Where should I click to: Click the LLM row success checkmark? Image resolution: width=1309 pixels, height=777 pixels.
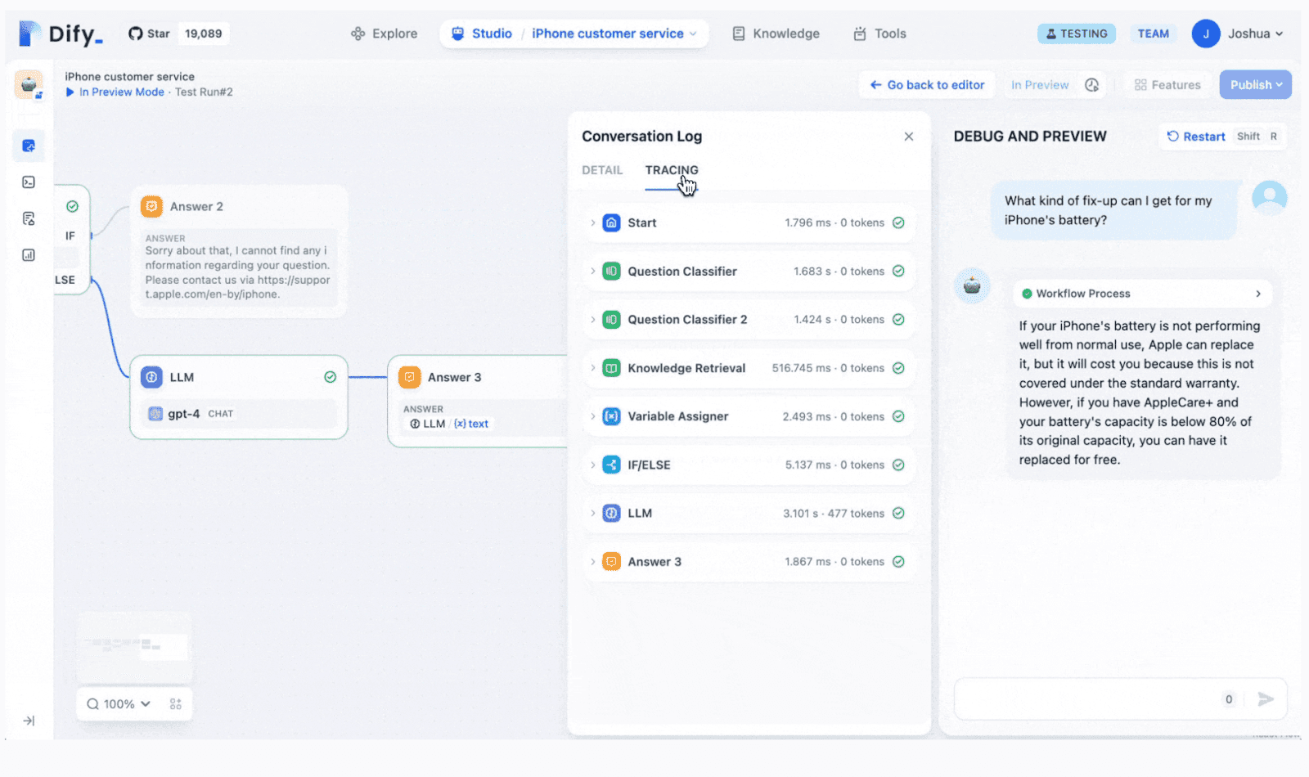click(x=898, y=513)
